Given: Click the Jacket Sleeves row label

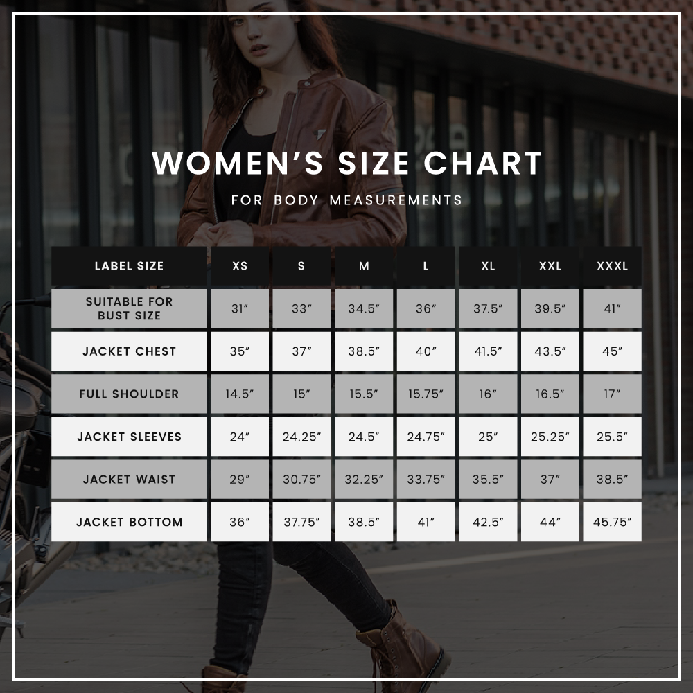Looking at the screenshot, I should (129, 437).
